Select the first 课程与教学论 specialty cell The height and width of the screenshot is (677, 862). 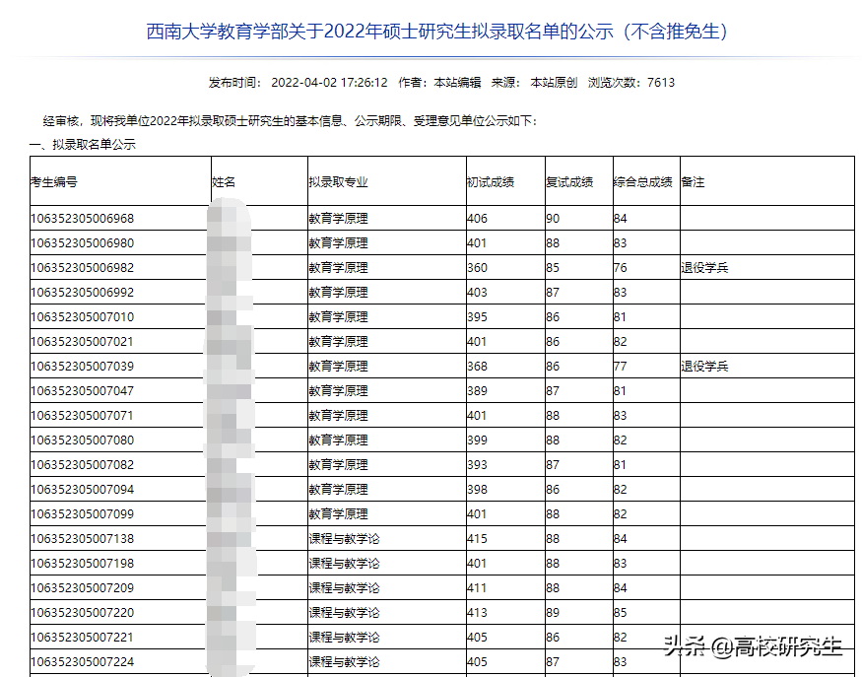[347, 538]
